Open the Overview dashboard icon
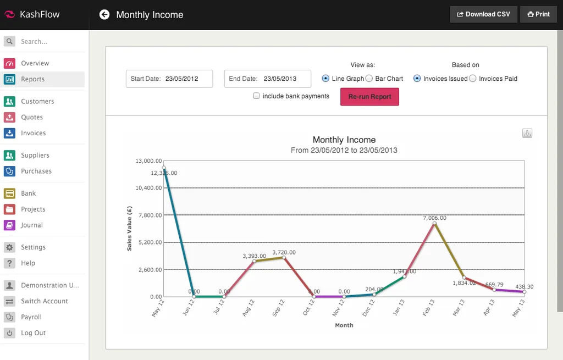 [x=10, y=63]
